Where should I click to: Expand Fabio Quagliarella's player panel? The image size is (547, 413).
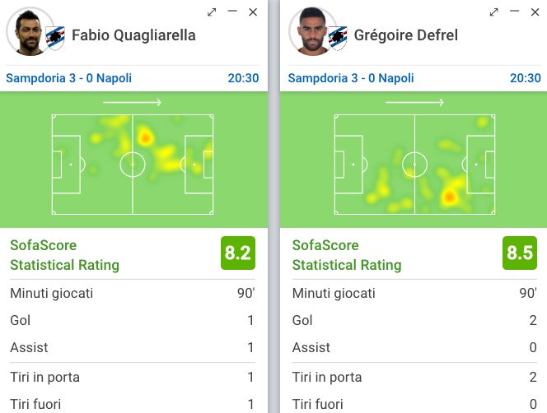pyautogui.click(x=212, y=12)
